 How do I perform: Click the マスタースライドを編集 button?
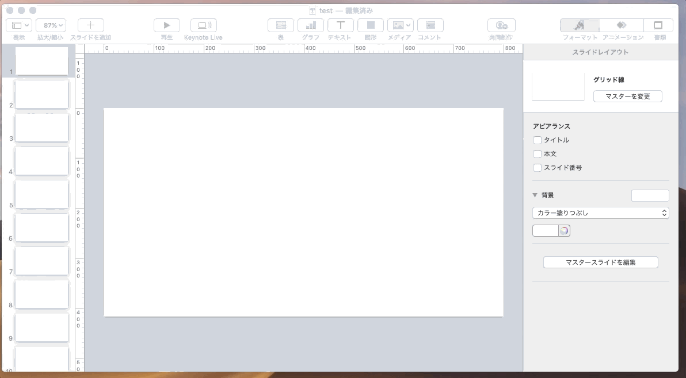(600, 263)
